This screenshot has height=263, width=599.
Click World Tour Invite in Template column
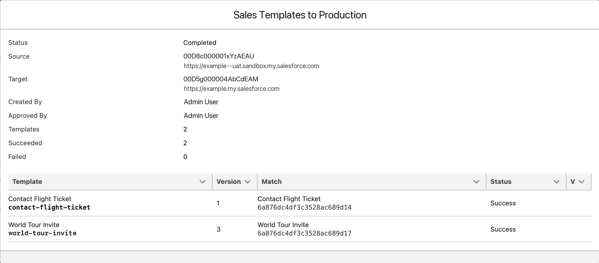34,225
